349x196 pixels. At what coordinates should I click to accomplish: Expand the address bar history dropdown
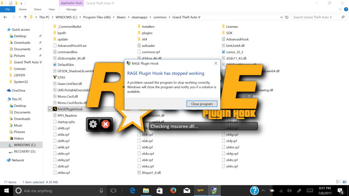(281, 17)
